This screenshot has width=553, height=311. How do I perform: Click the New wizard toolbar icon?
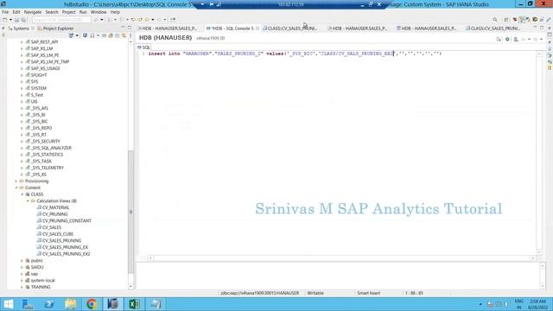point(5,20)
